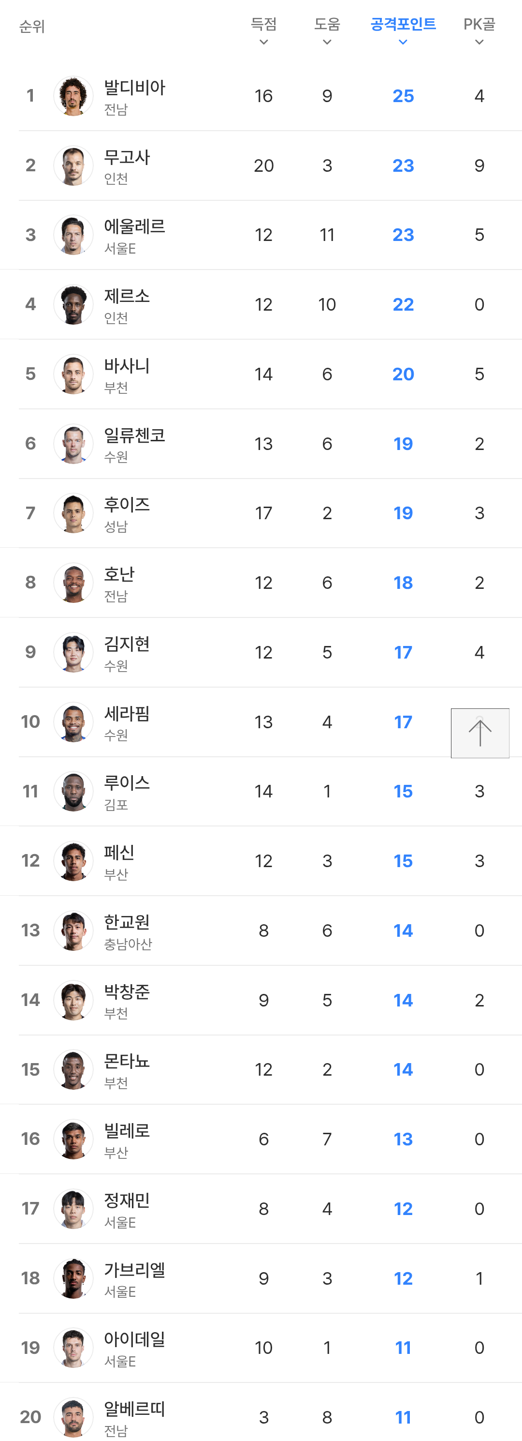Sort by 도움 column chevron

[327, 42]
